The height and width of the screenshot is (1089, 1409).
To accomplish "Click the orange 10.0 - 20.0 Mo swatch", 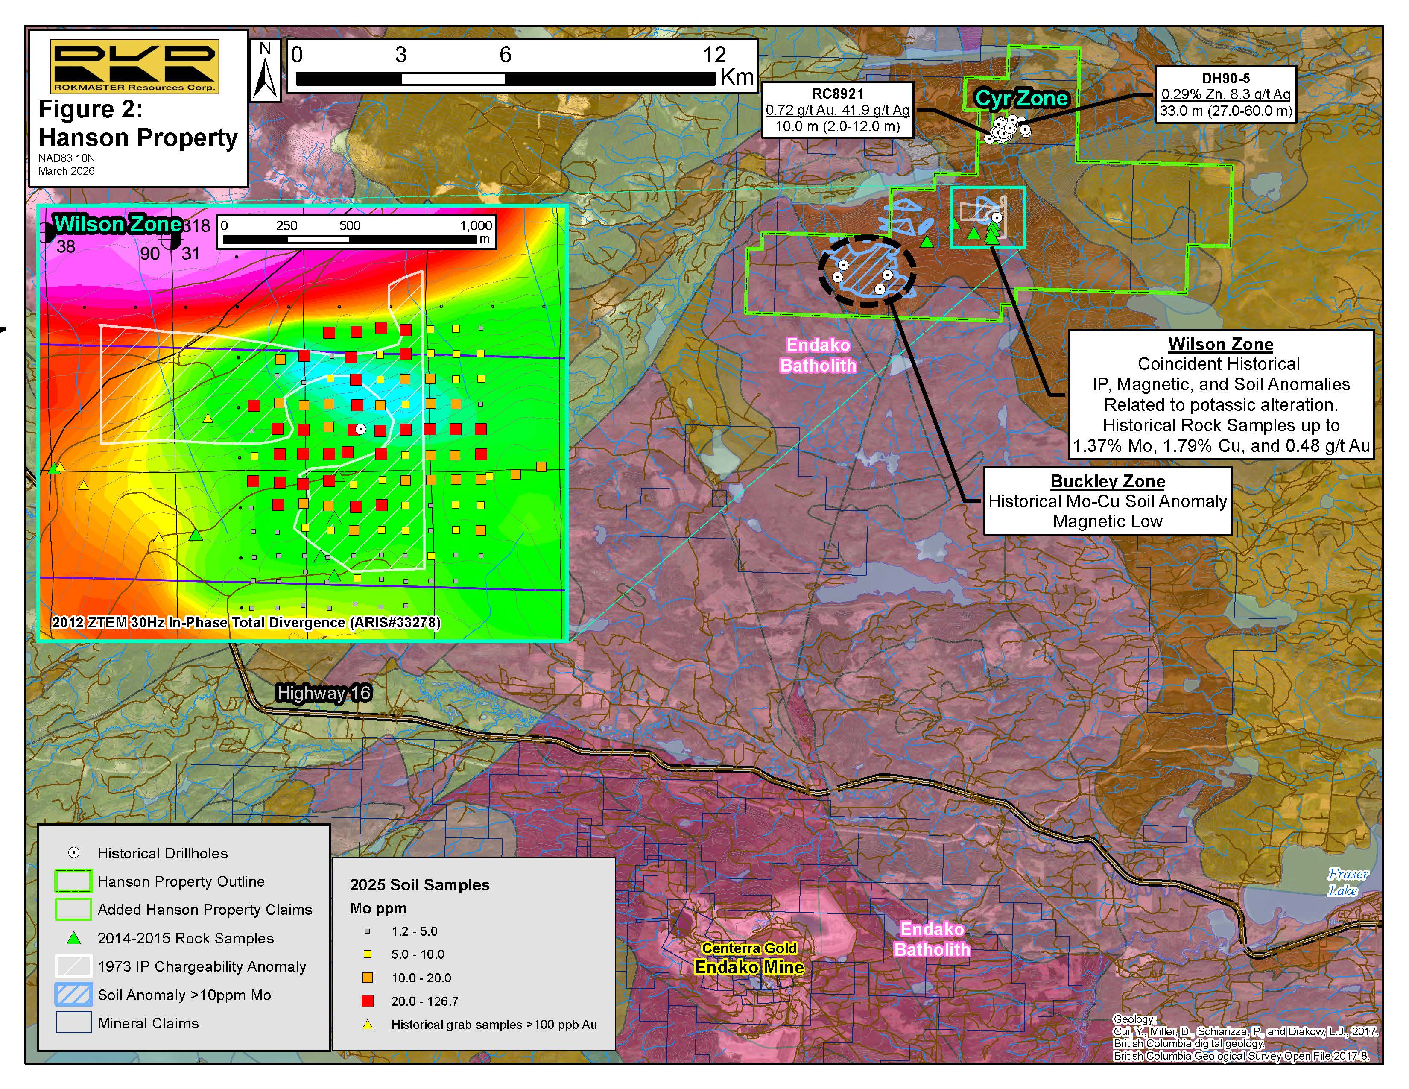I will [368, 978].
